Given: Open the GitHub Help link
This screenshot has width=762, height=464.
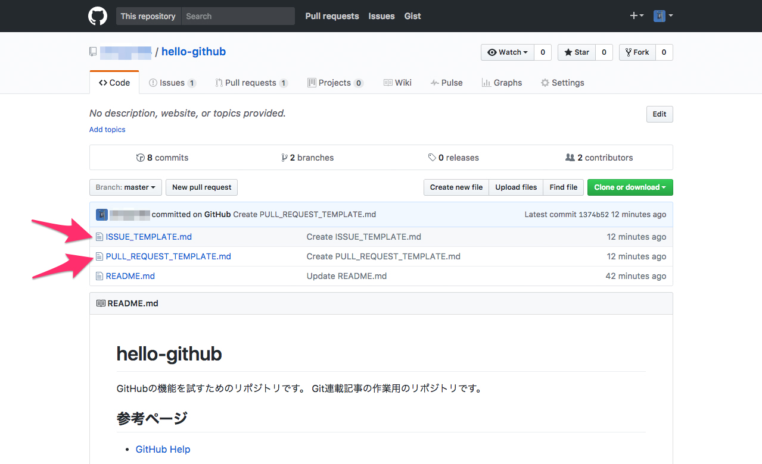Looking at the screenshot, I should (x=163, y=449).
